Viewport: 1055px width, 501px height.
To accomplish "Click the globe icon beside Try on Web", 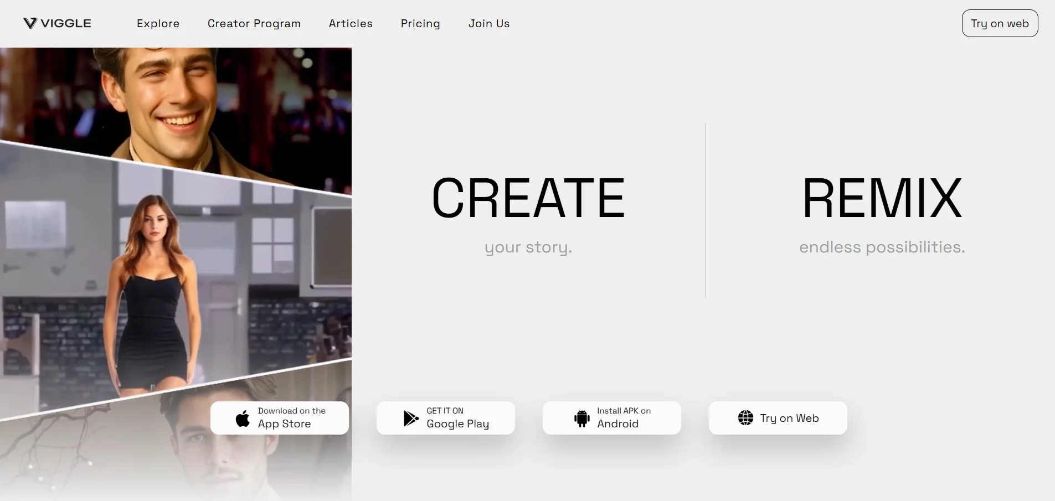I will click(745, 418).
